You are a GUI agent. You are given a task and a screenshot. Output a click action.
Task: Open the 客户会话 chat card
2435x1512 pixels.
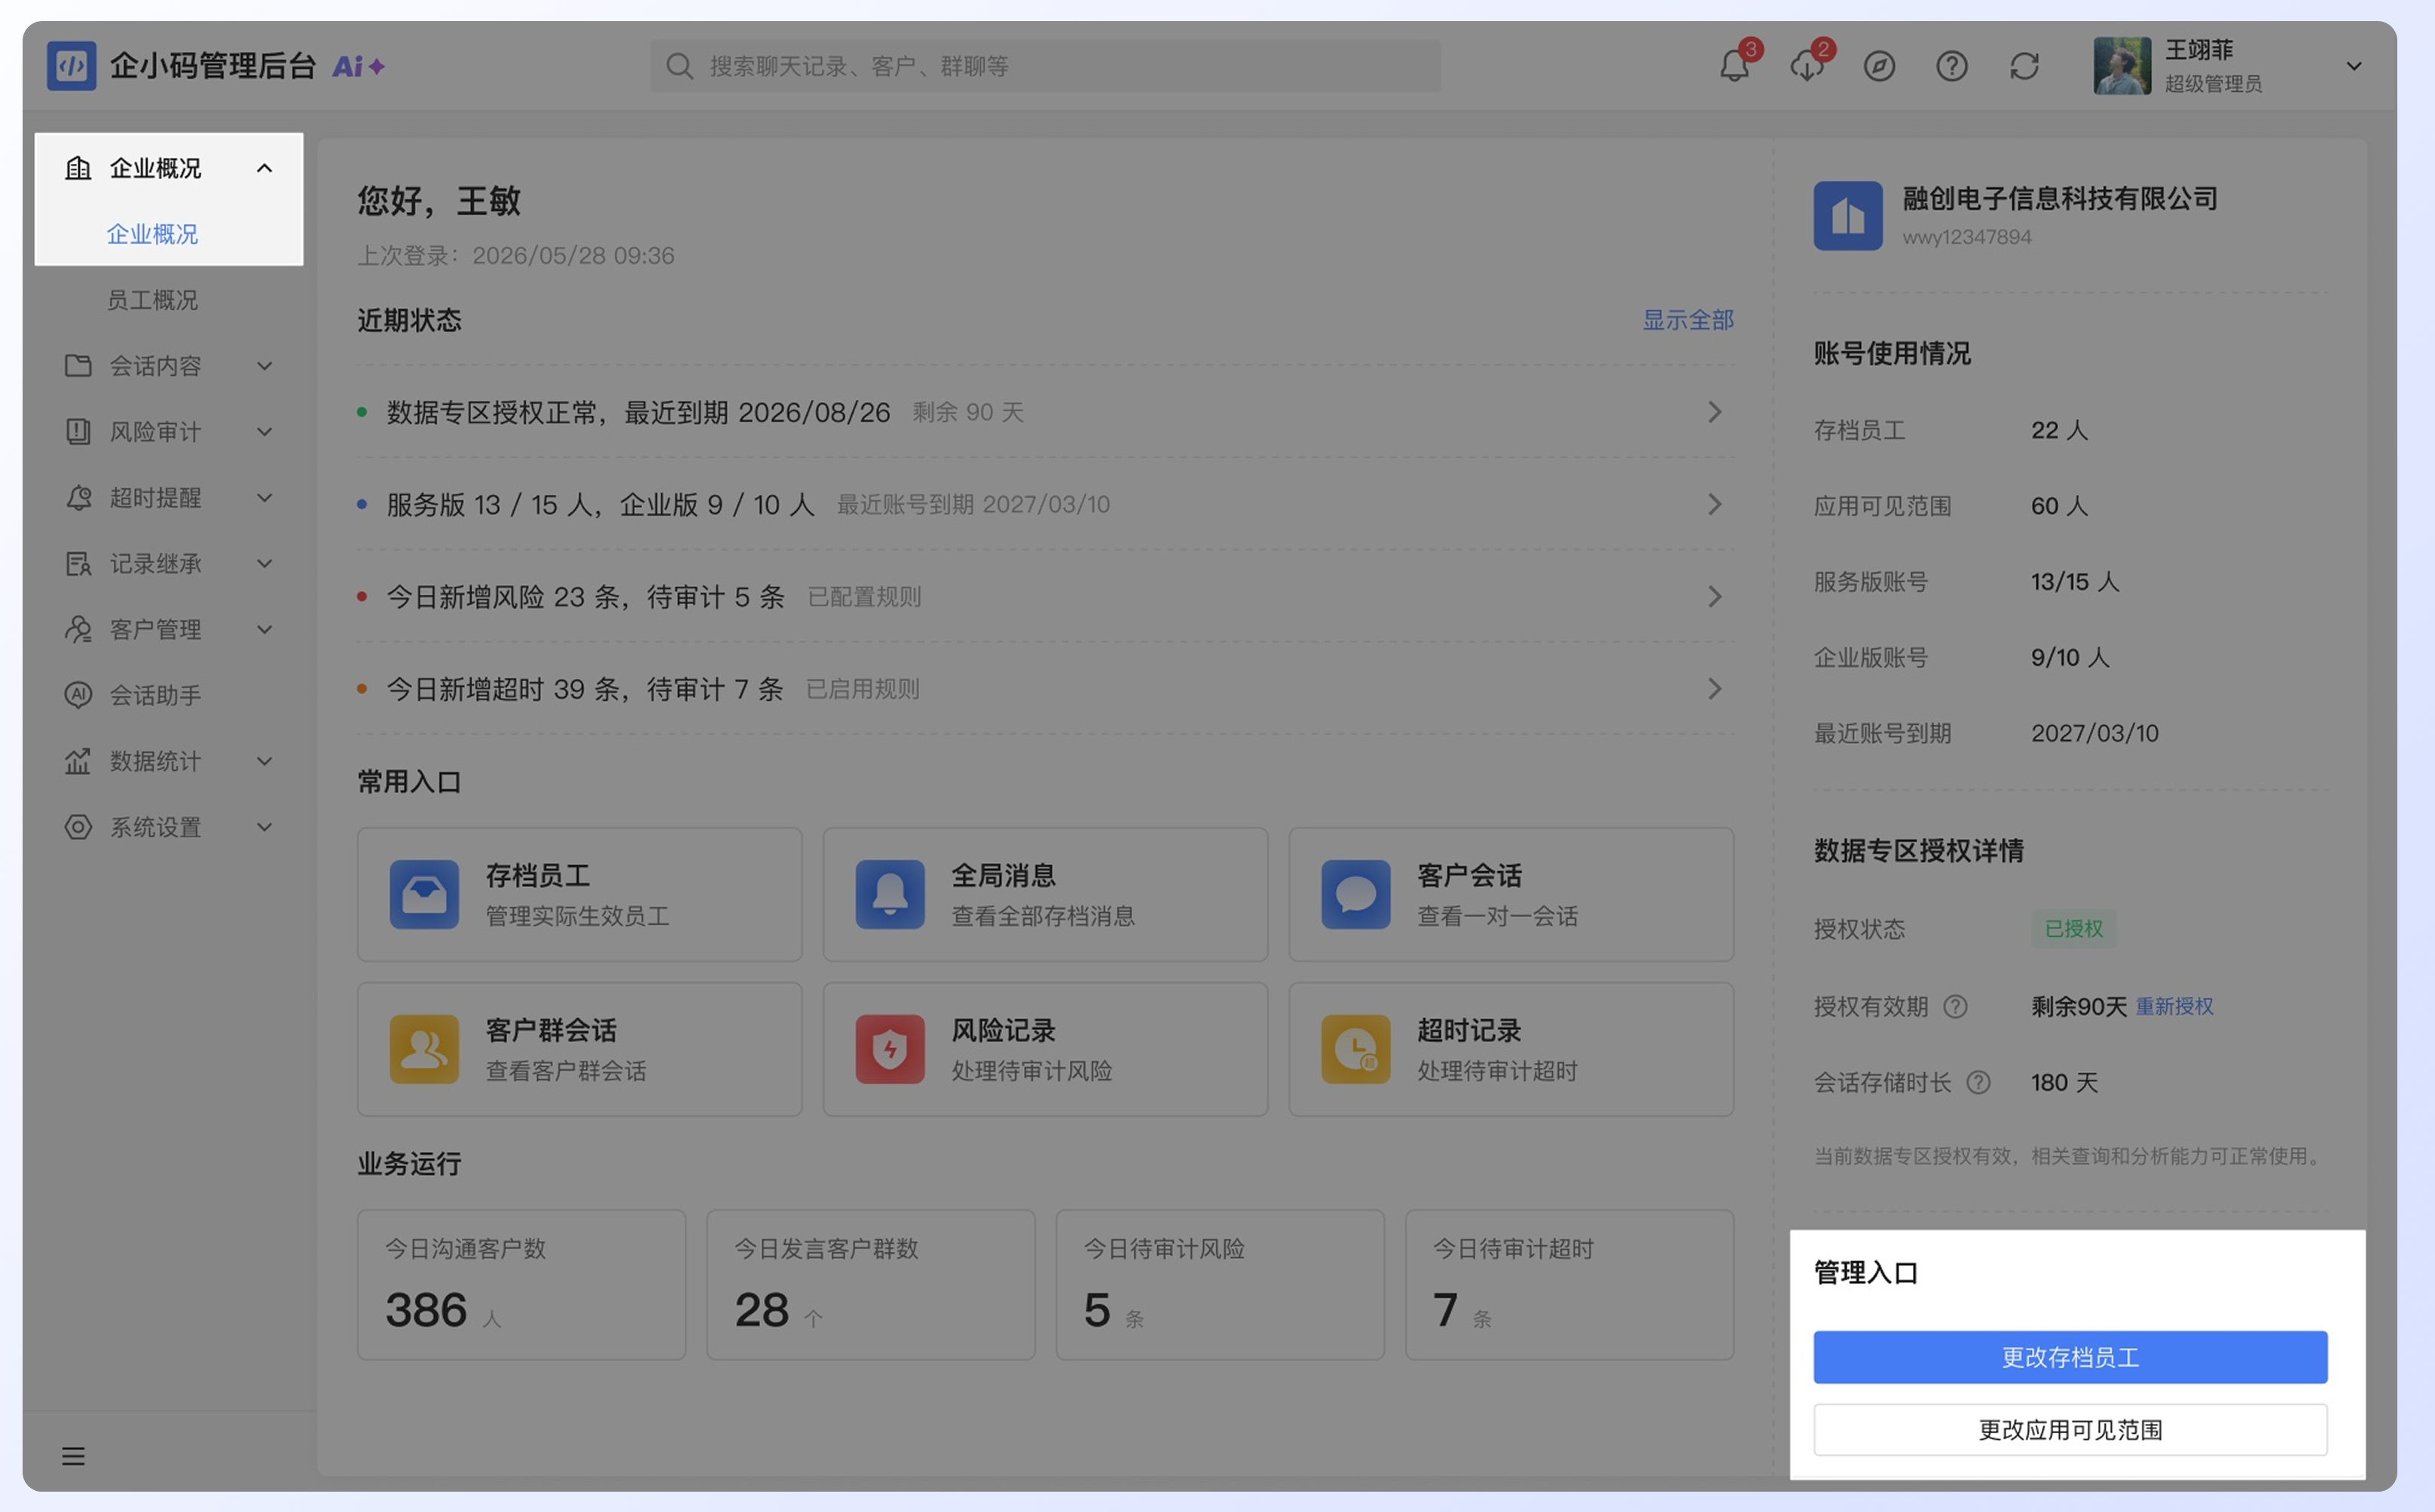[1511, 894]
